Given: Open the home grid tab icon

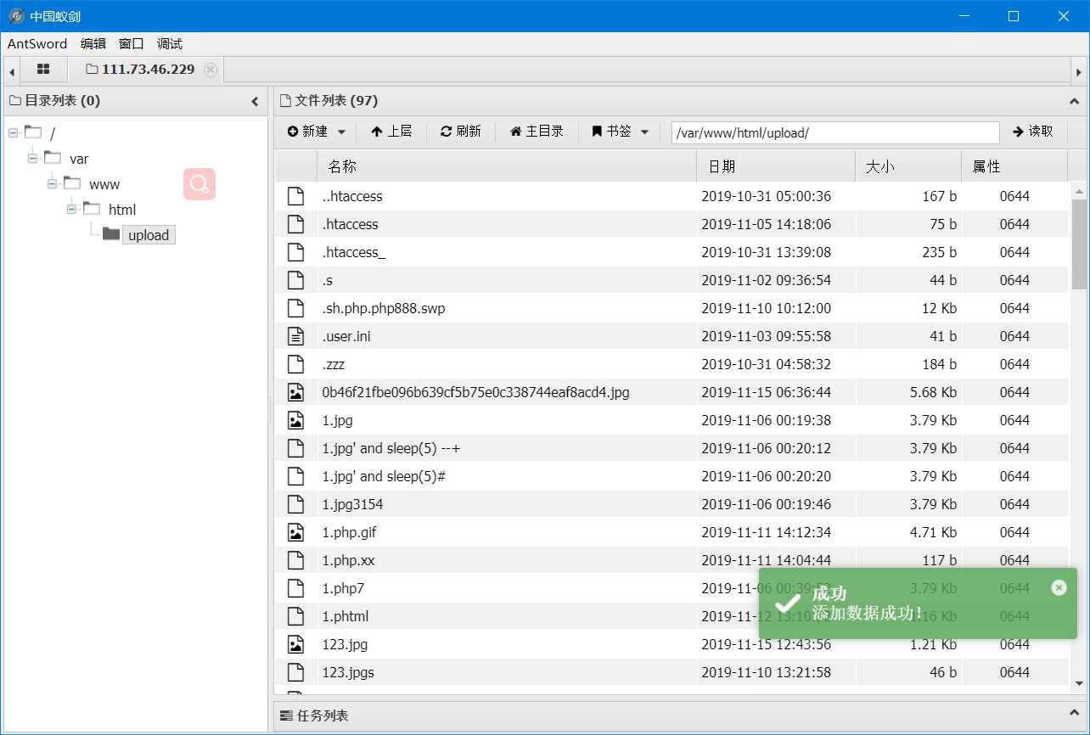Looking at the screenshot, I should (43, 69).
